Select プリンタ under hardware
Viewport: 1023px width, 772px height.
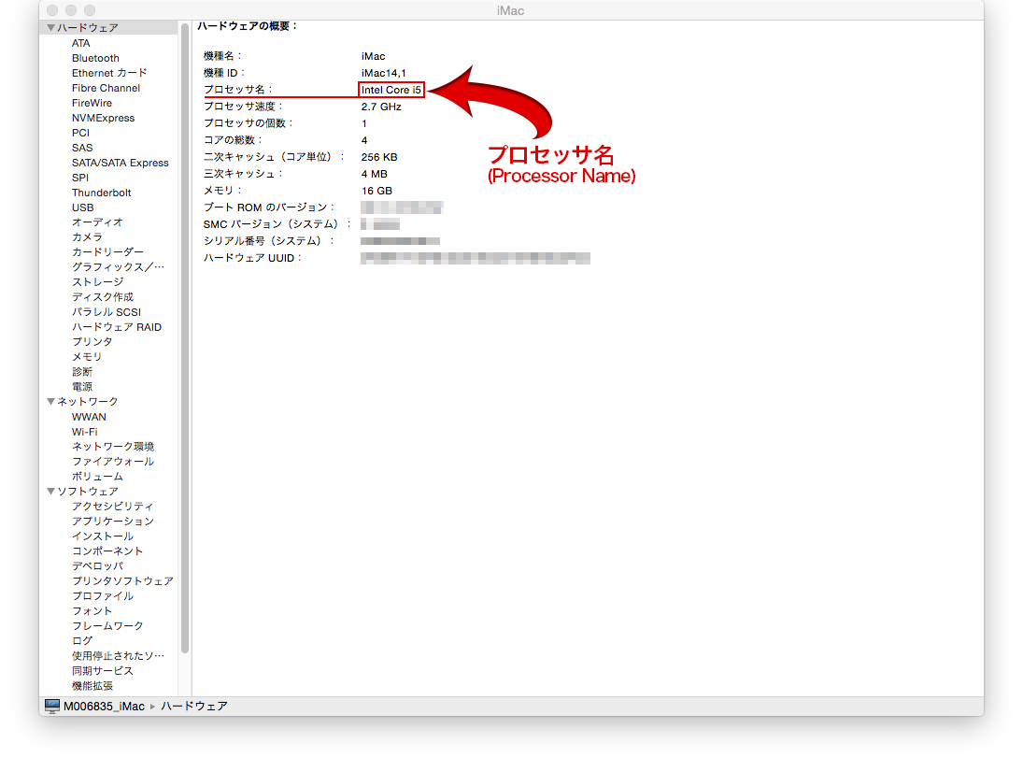tap(92, 341)
